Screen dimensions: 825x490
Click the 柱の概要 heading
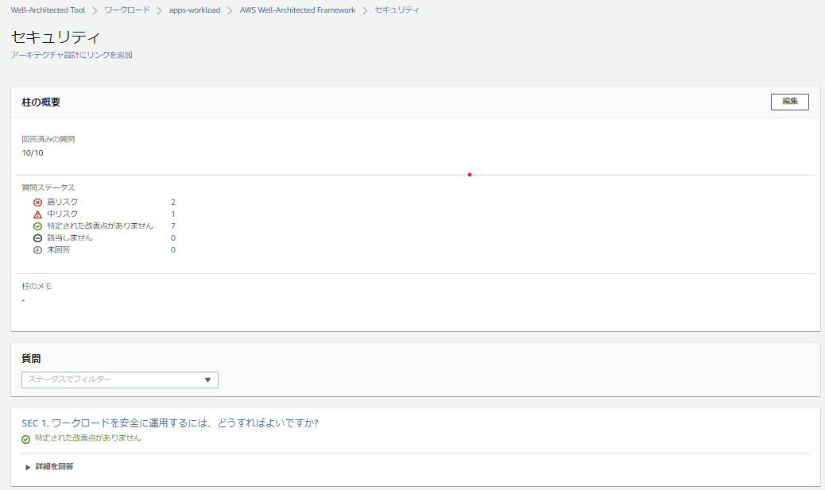coord(41,102)
